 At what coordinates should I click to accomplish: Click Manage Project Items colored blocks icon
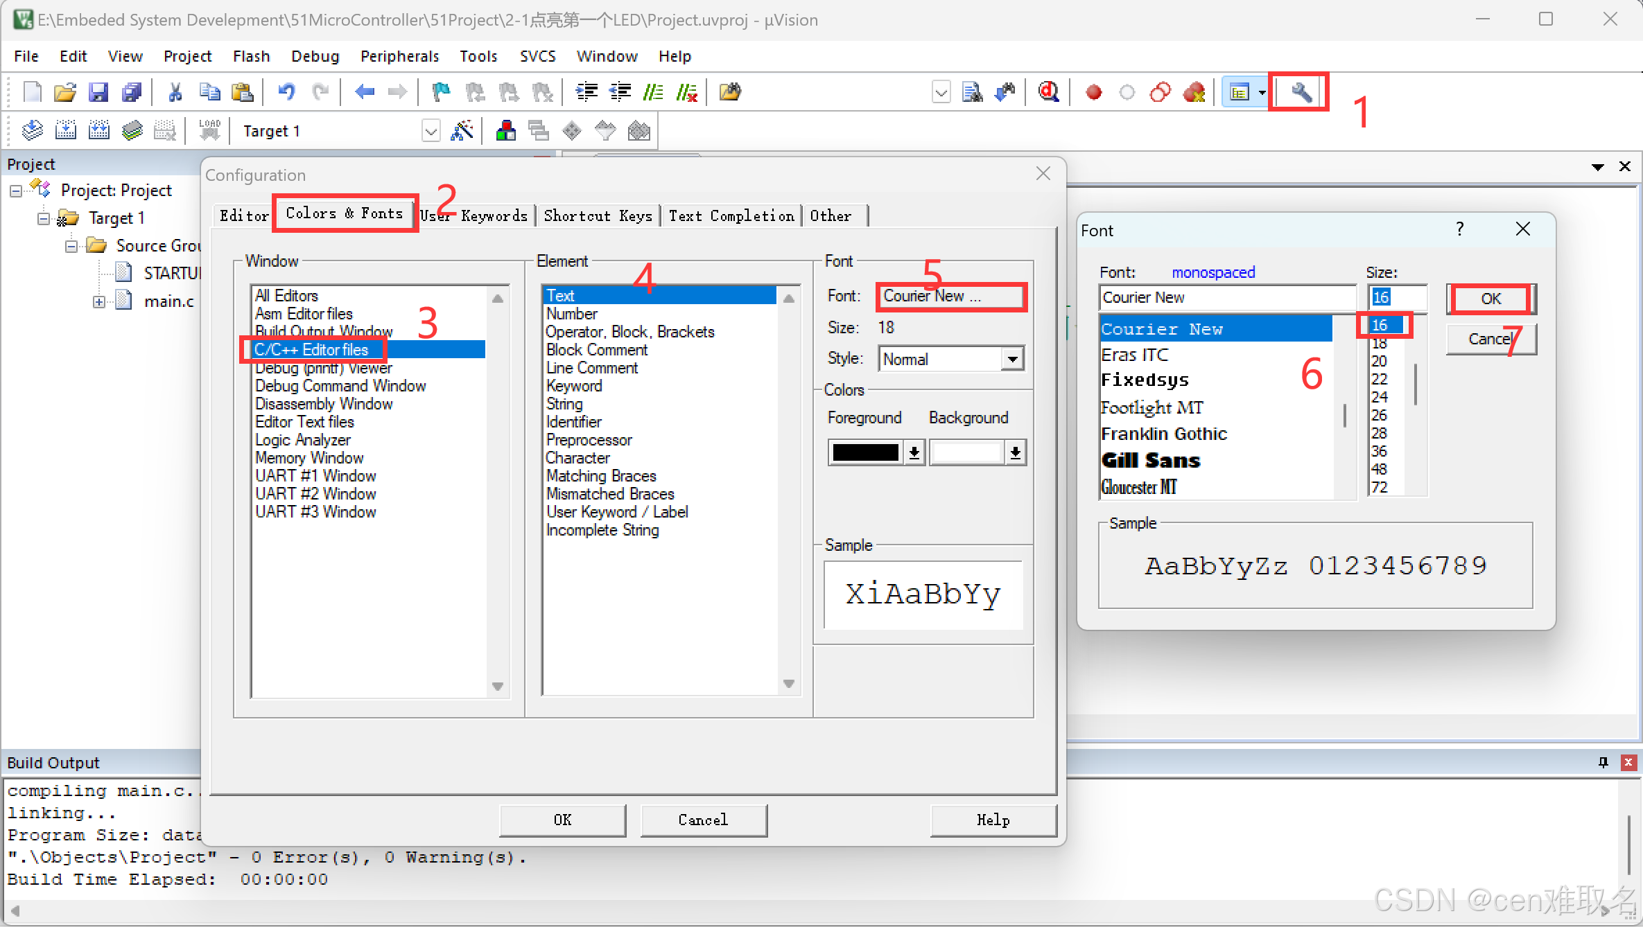[506, 131]
